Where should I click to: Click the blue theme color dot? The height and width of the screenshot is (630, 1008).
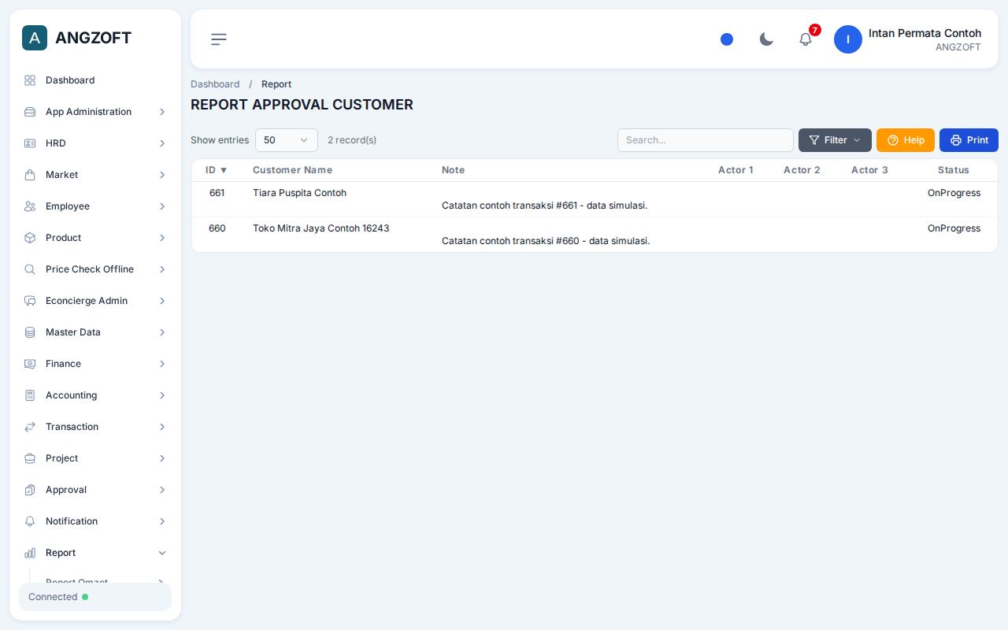tap(727, 39)
